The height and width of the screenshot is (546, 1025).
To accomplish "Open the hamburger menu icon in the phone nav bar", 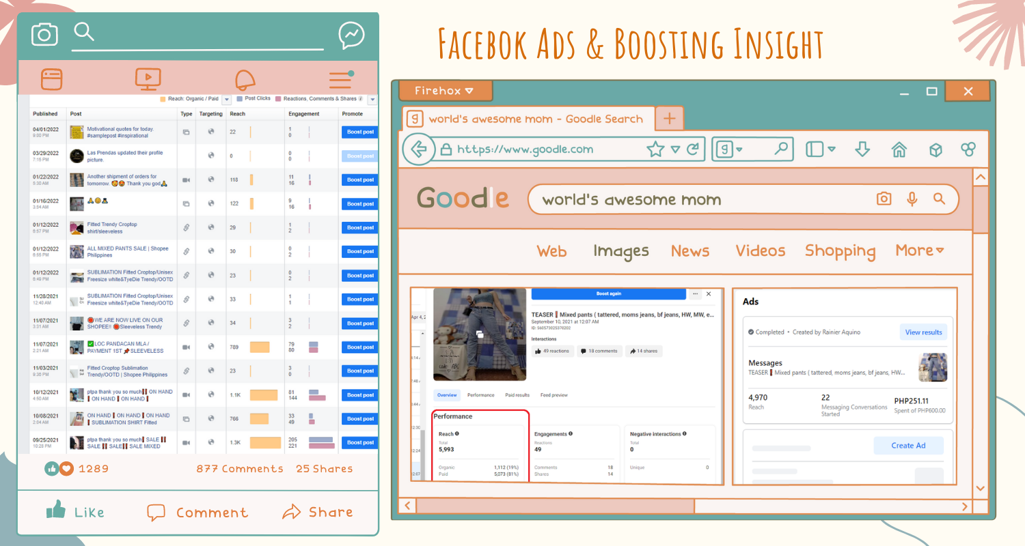I will pyautogui.click(x=340, y=79).
